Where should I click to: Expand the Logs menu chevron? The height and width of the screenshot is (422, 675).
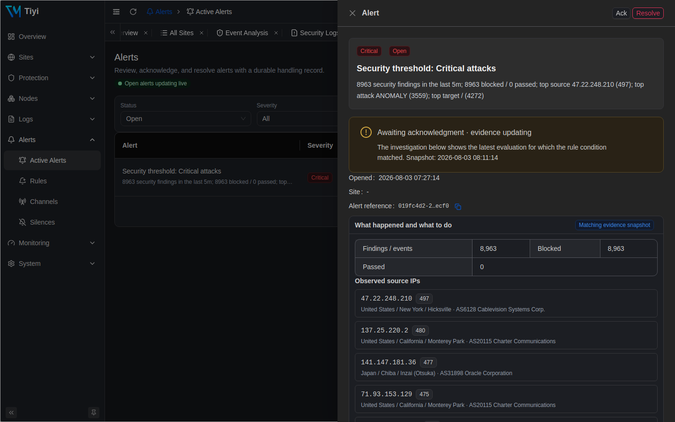[x=92, y=119]
